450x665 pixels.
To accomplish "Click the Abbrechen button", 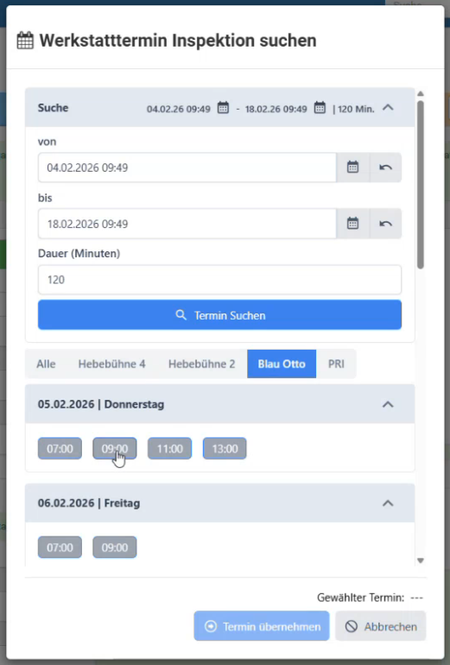I will [x=380, y=626].
